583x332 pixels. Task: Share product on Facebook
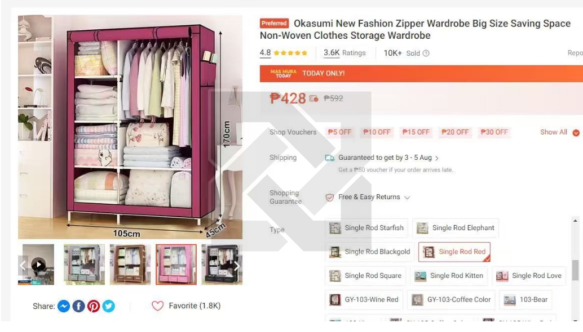[x=78, y=306]
